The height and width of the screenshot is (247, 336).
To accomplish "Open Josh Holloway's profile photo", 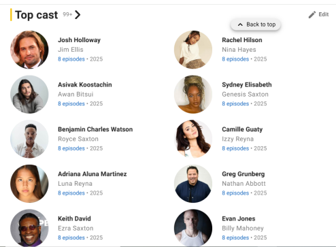I will pos(29,50).
